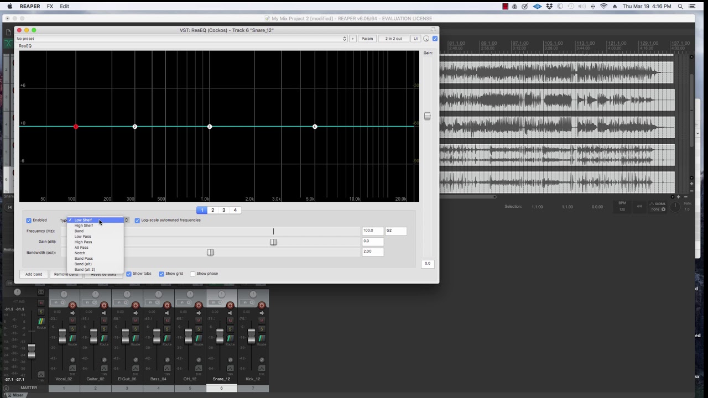This screenshot has width=708, height=398.
Task: Enable the Show phase checkbox
Action: (192, 274)
